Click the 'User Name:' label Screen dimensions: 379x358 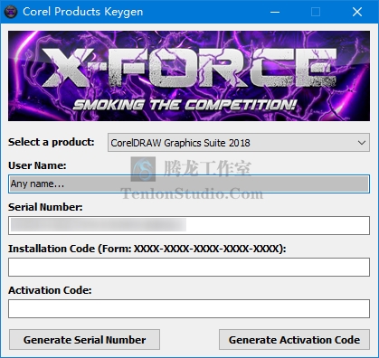pyautogui.click(x=37, y=165)
